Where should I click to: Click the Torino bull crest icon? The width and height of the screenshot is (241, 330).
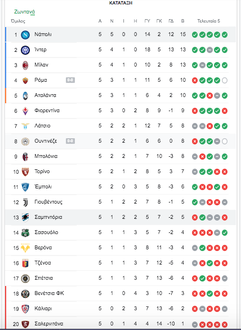pyautogui.click(x=25, y=171)
